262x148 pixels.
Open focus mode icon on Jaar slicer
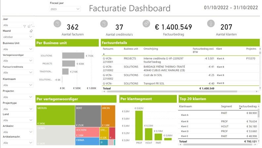coord(29,26)
